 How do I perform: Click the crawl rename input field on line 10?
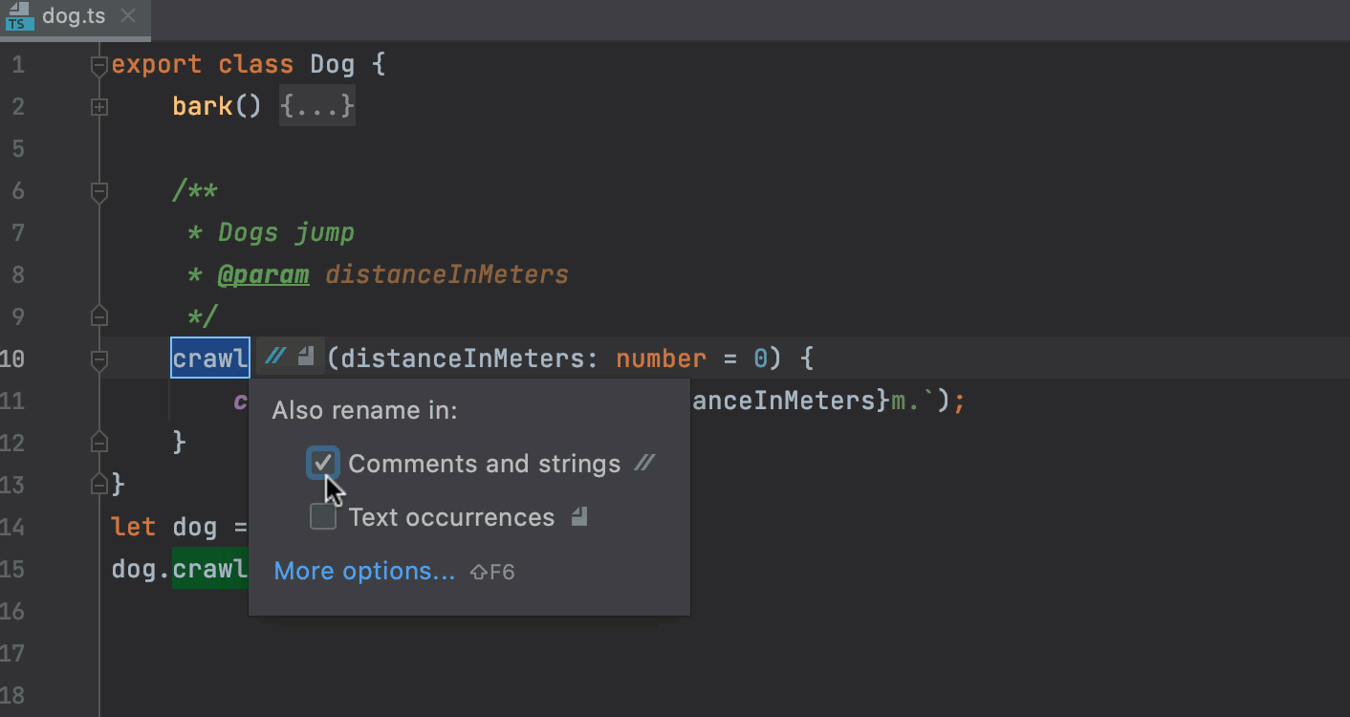click(x=209, y=358)
